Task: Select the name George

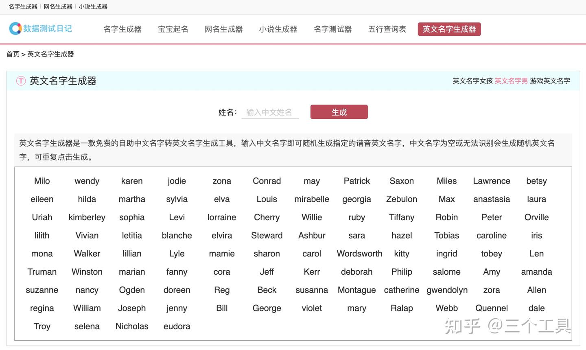Action: click(x=267, y=308)
